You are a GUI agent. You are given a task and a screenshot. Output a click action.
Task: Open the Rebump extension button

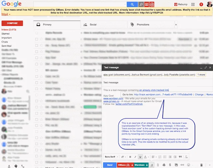181,4
